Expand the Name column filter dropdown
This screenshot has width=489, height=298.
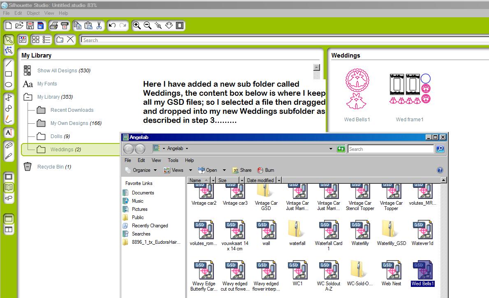pyautogui.click(x=213, y=180)
